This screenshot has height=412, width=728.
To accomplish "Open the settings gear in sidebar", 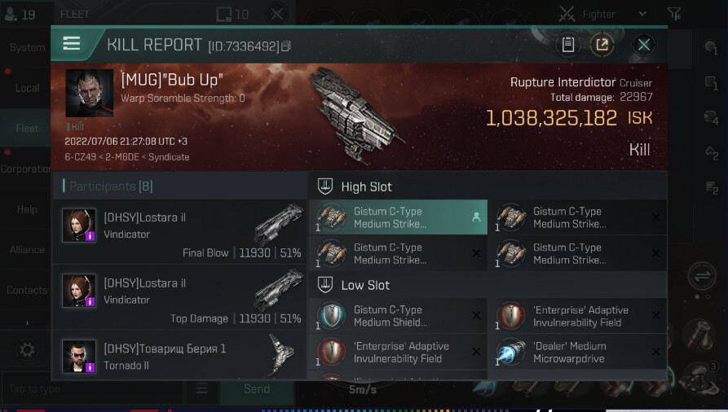I will (27, 349).
